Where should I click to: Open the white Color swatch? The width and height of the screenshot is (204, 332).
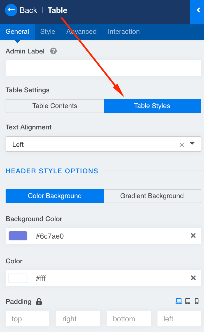click(x=18, y=278)
